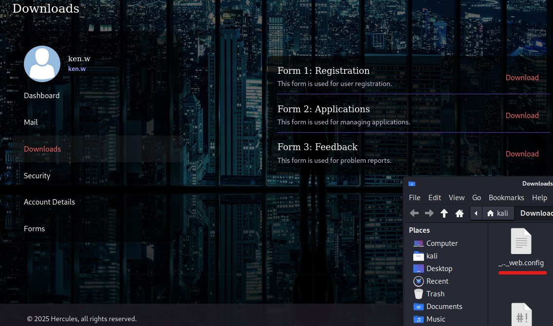Open Account Details in the sidebar
Screen dimensions: 553x326
pyautogui.click(x=49, y=202)
